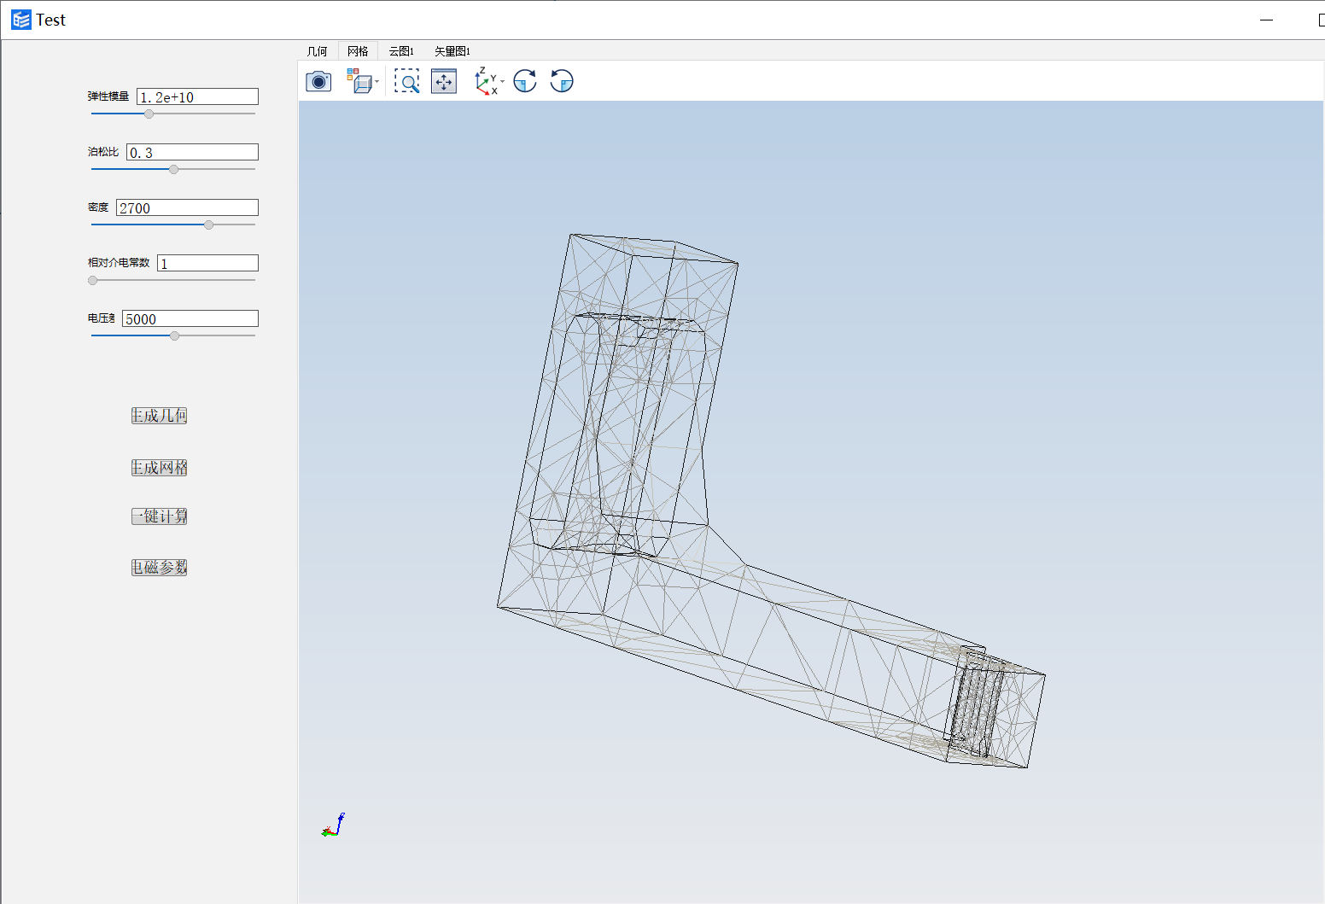Click the 生成几何 button
1325x904 pixels.
tap(159, 416)
